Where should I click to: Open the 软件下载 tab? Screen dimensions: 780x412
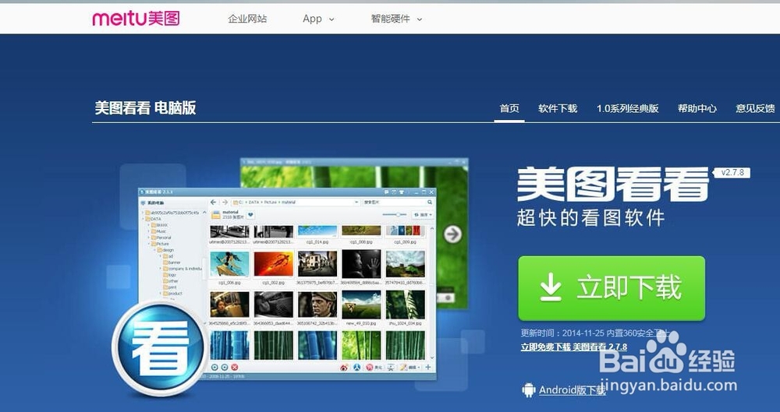point(558,108)
